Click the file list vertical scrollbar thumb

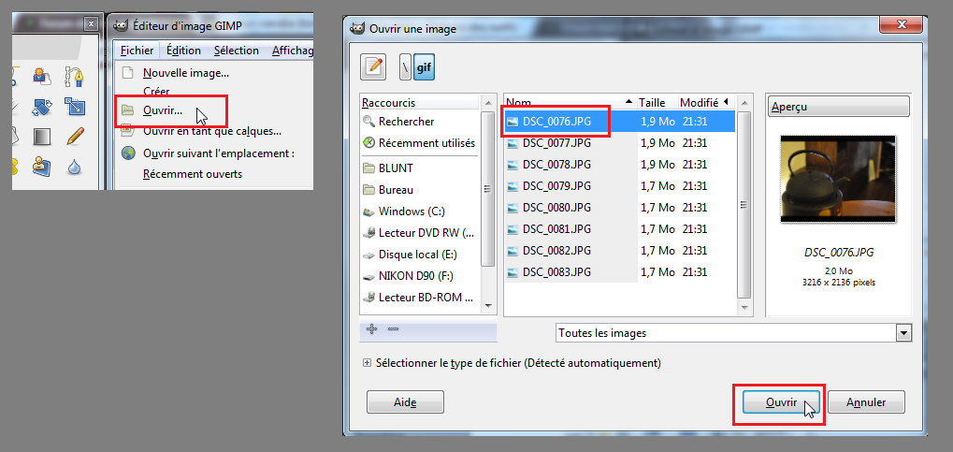pyautogui.click(x=744, y=204)
